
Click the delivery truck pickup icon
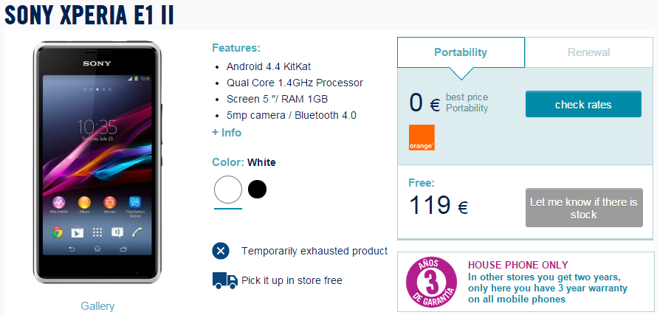tap(225, 280)
